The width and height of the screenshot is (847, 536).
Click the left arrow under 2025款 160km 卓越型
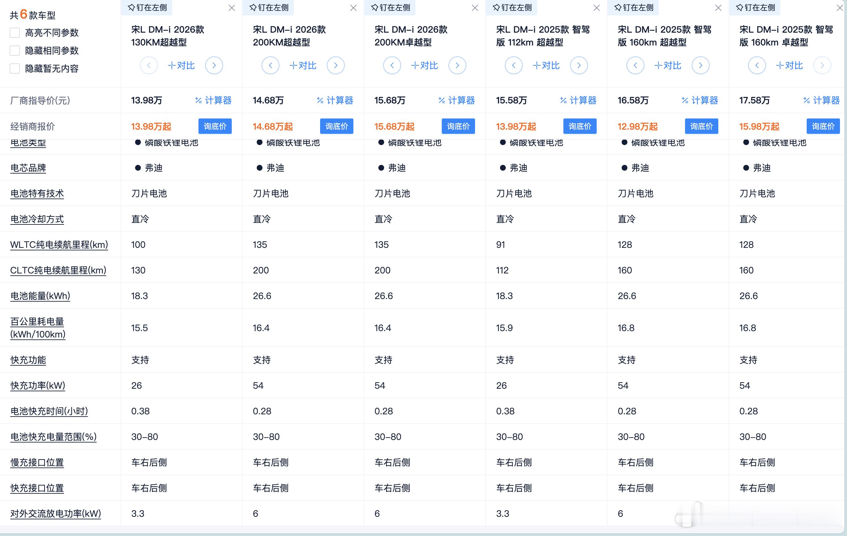pyautogui.click(x=757, y=65)
